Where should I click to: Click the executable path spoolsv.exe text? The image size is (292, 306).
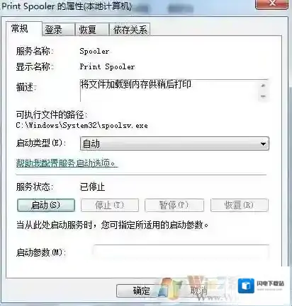pos(82,125)
